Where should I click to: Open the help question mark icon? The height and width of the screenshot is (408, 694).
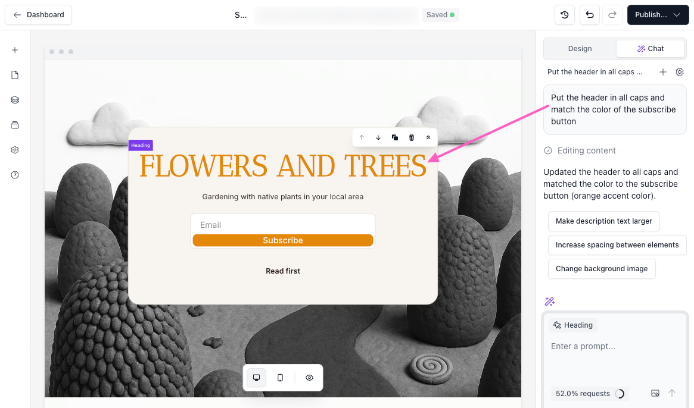point(15,175)
